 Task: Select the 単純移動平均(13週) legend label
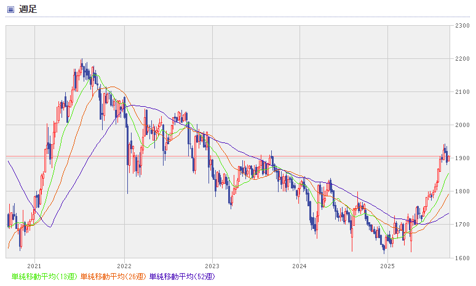click(x=45, y=277)
